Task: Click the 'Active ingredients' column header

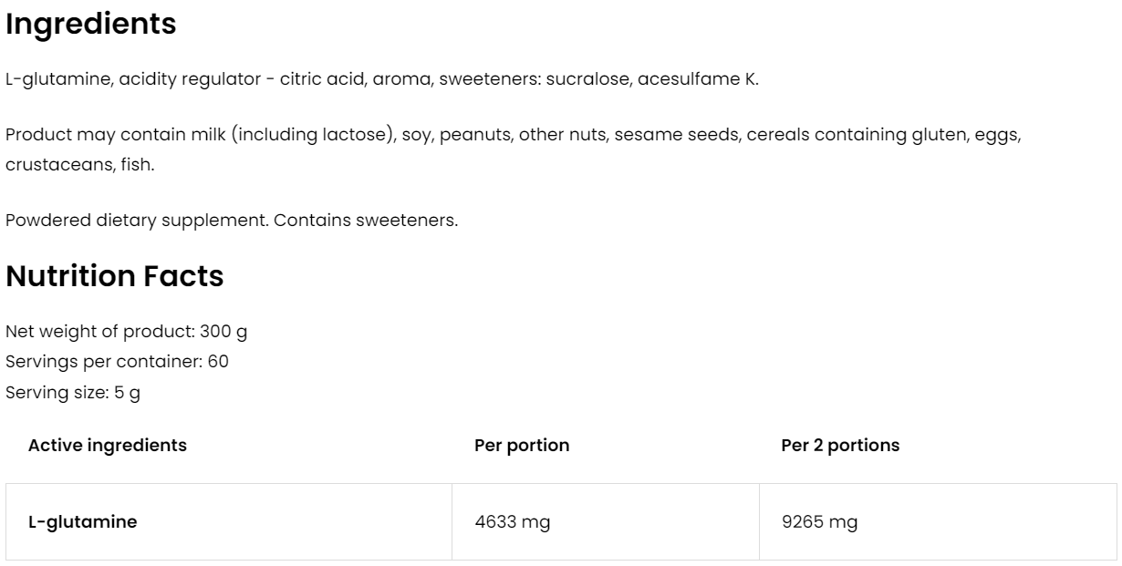Action: 108,446
